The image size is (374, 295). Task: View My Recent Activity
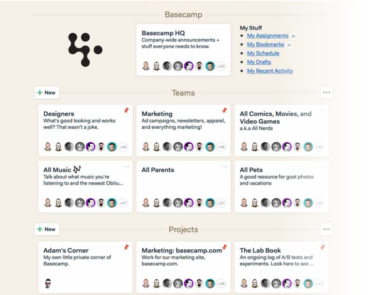click(270, 71)
